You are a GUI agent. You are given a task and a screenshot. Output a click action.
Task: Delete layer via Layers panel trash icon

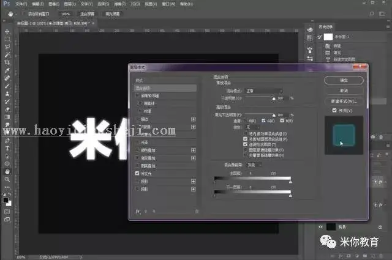tap(381, 256)
